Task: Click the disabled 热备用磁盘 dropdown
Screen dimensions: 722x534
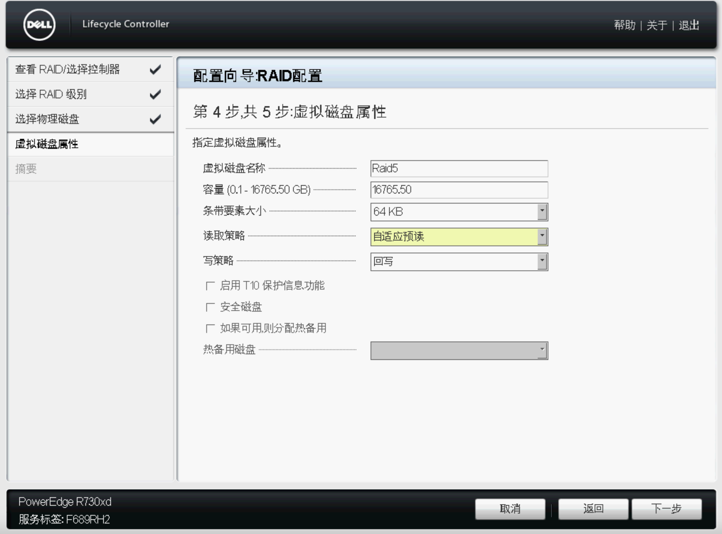Action: click(x=459, y=350)
